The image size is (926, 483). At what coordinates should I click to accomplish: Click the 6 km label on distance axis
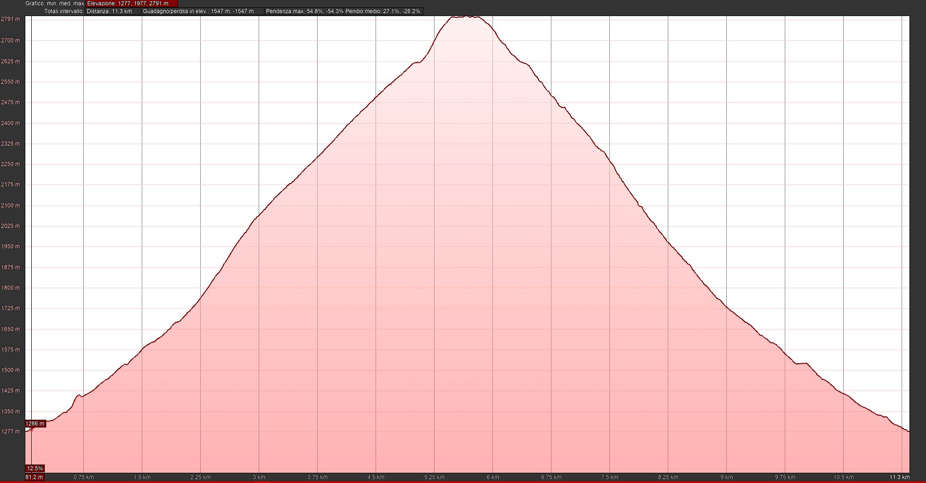point(492,477)
